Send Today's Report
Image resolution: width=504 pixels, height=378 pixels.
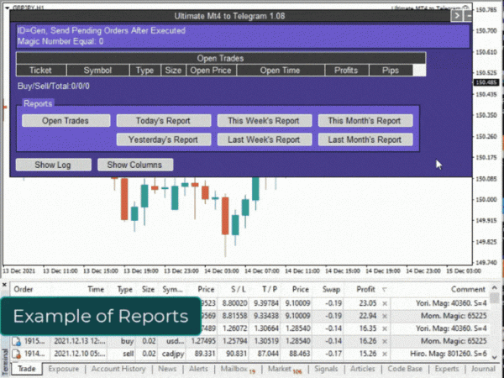pyautogui.click(x=164, y=121)
